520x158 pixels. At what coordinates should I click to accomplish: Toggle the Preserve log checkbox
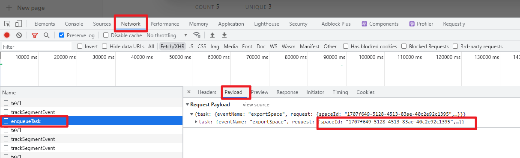(x=62, y=35)
